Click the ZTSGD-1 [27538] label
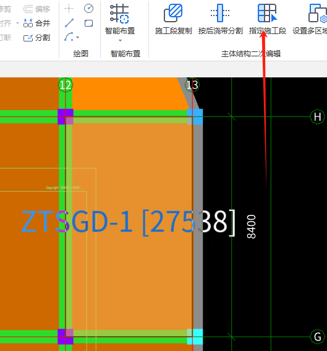 click(x=129, y=222)
